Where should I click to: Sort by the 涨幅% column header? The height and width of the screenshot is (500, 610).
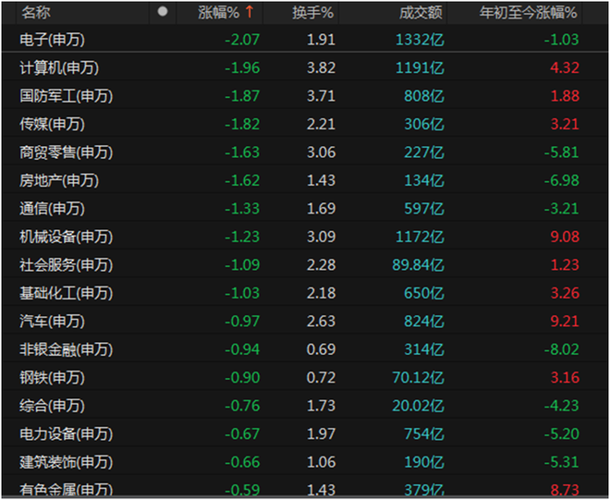click(x=219, y=13)
